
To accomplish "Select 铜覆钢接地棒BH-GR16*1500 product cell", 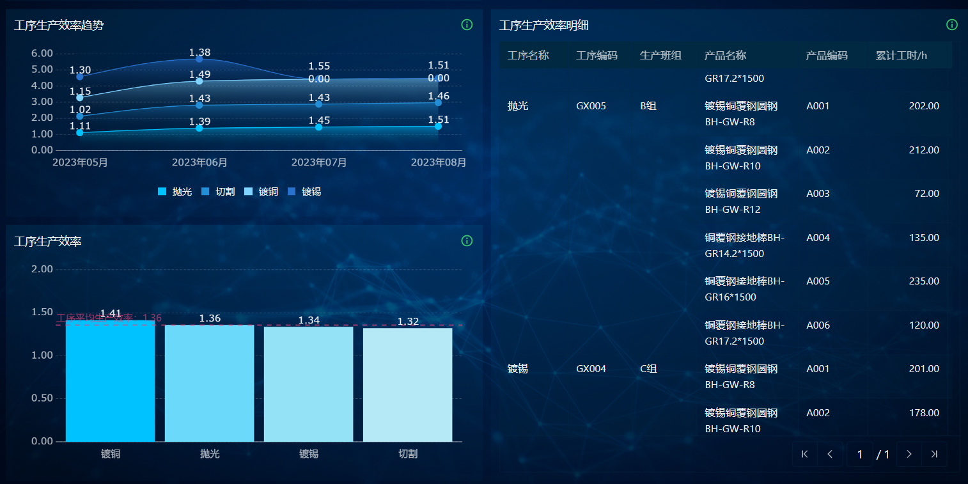I will (744, 289).
